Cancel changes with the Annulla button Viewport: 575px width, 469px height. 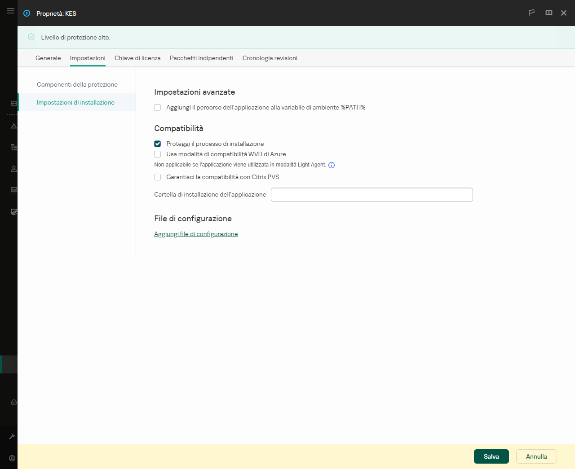click(536, 456)
